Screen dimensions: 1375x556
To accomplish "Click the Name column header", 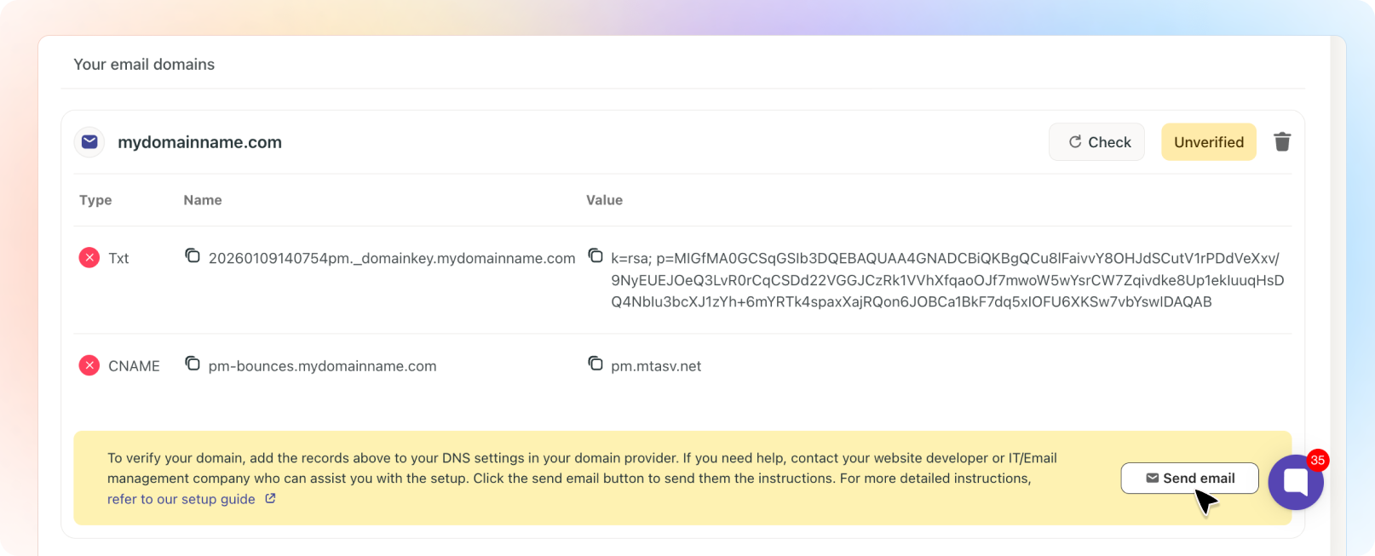I will pyautogui.click(x=203, y=200).
